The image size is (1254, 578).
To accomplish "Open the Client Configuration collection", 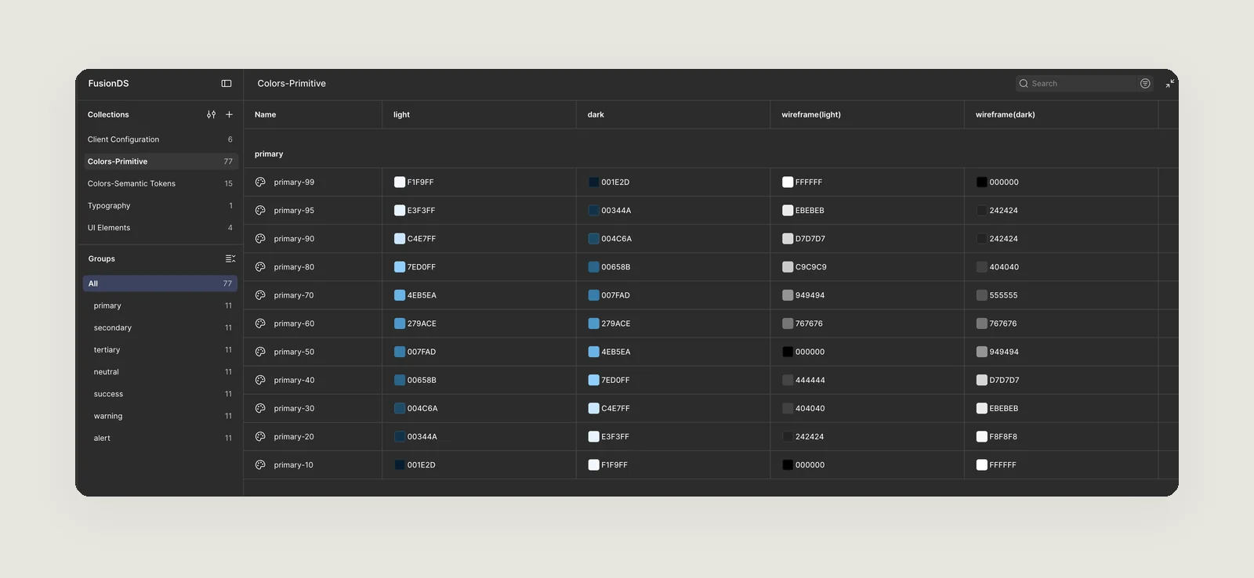I will coord(160,139).
